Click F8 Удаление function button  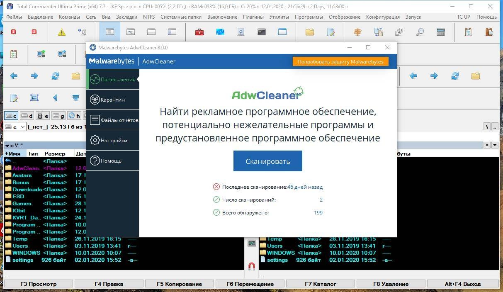(x=391, y=284)
